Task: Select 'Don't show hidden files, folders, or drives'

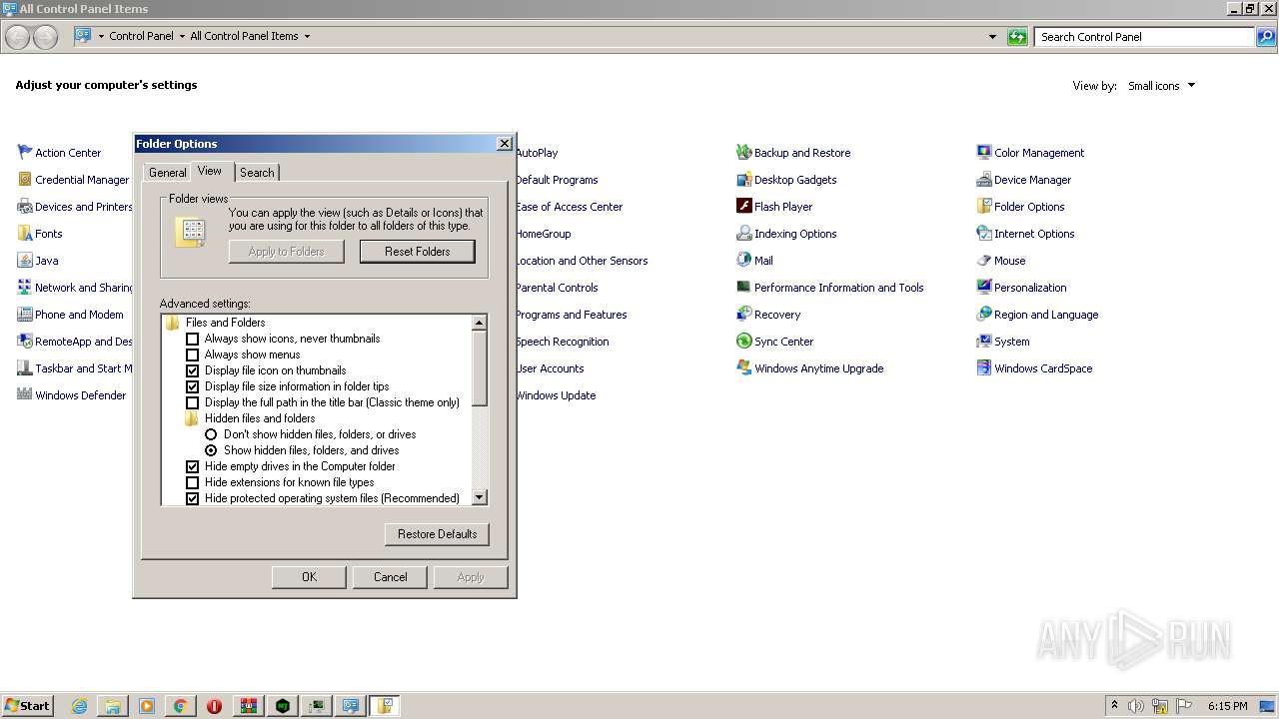Action: tap(211, 434)
